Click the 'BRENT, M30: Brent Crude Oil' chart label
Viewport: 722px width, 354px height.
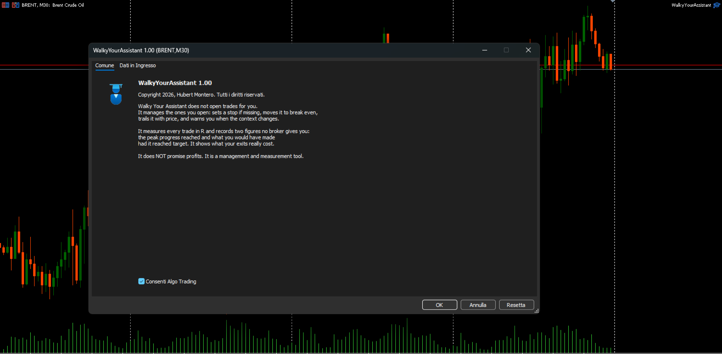[53, 5]
